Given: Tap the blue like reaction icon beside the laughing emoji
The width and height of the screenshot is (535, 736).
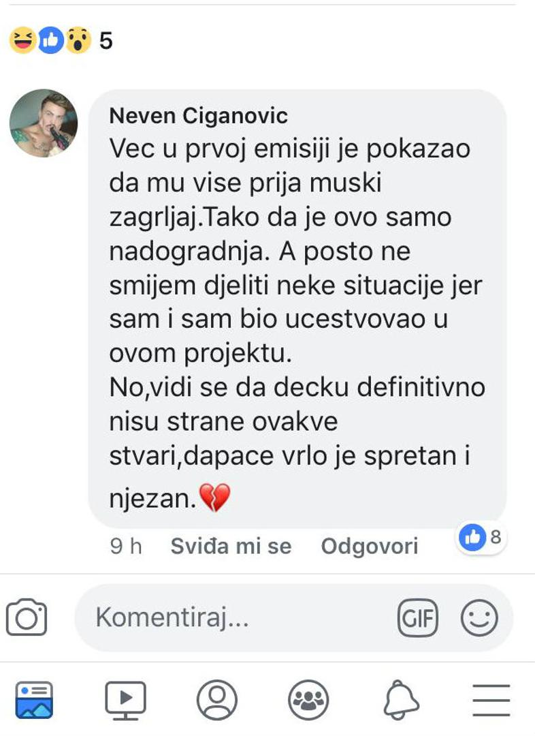Looking at the screenshot, I should [x=51, y=42].
